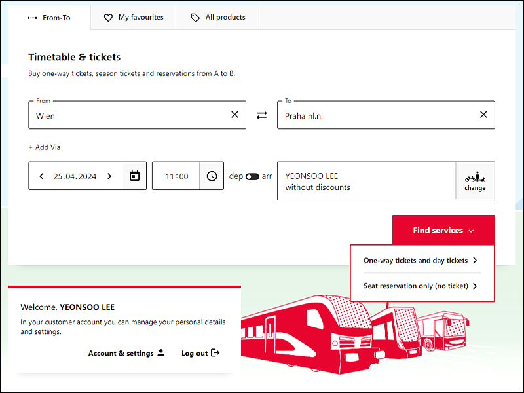Click the 'arr' label
The image size is (524, 393).
tap(267, 176)
